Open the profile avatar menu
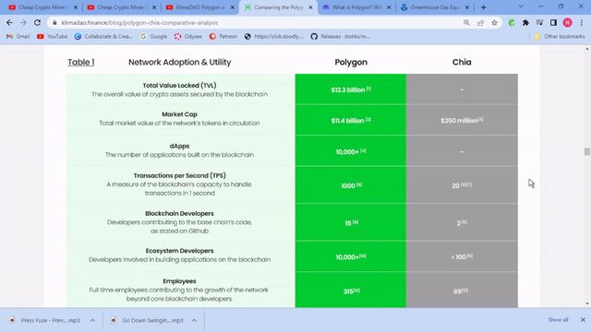Image resolution: width=591 pixels, height=332 pixels. [x=568, y=22]
